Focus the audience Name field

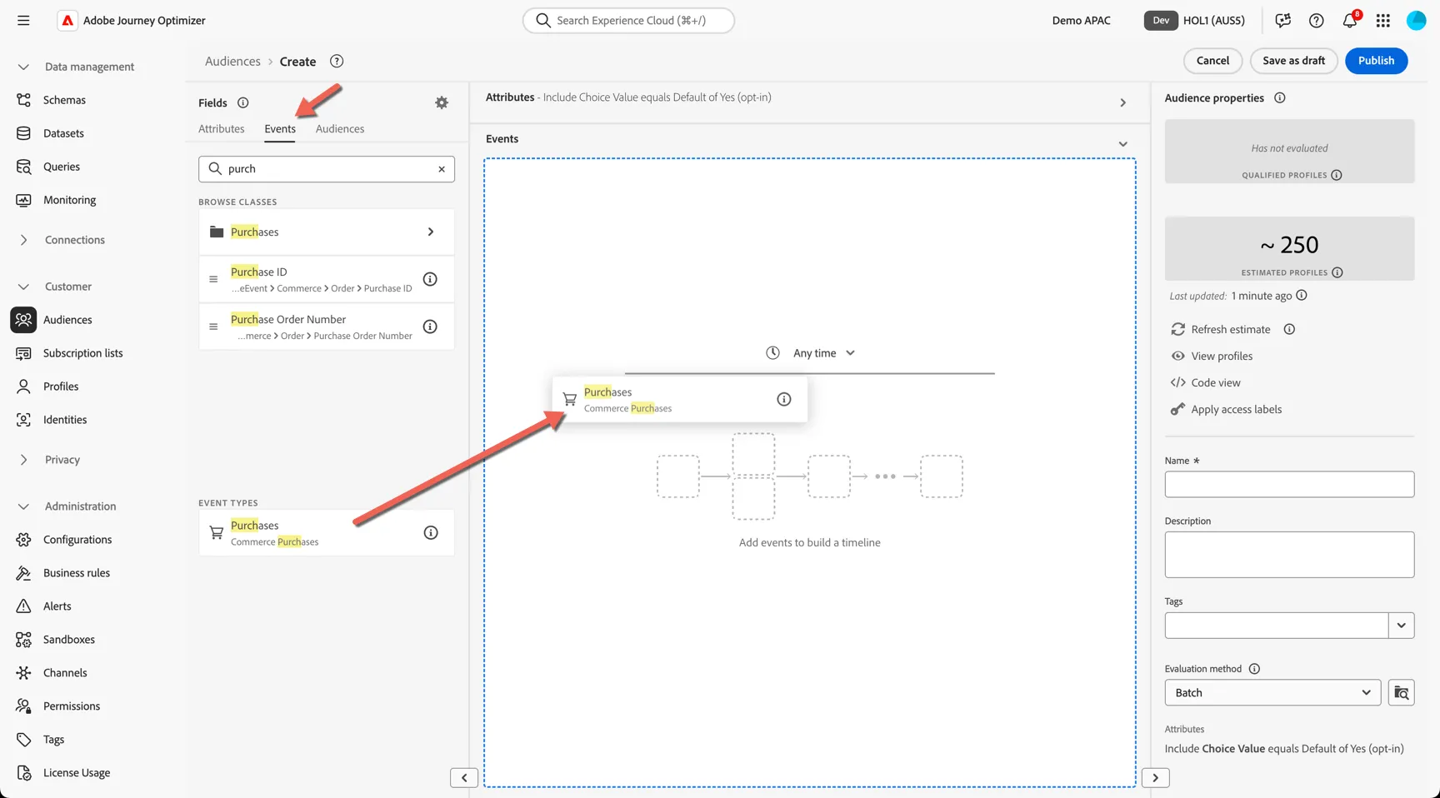point(1289,484)
